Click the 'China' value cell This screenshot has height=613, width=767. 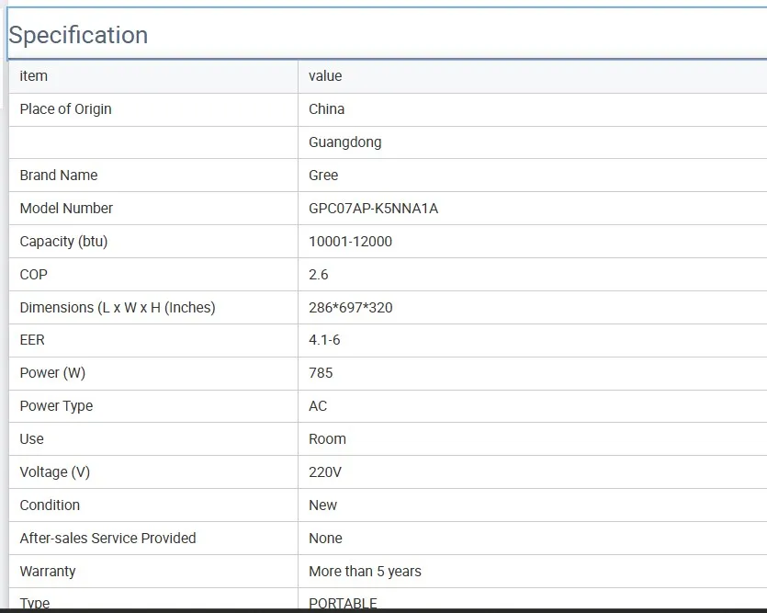(326, 109)
